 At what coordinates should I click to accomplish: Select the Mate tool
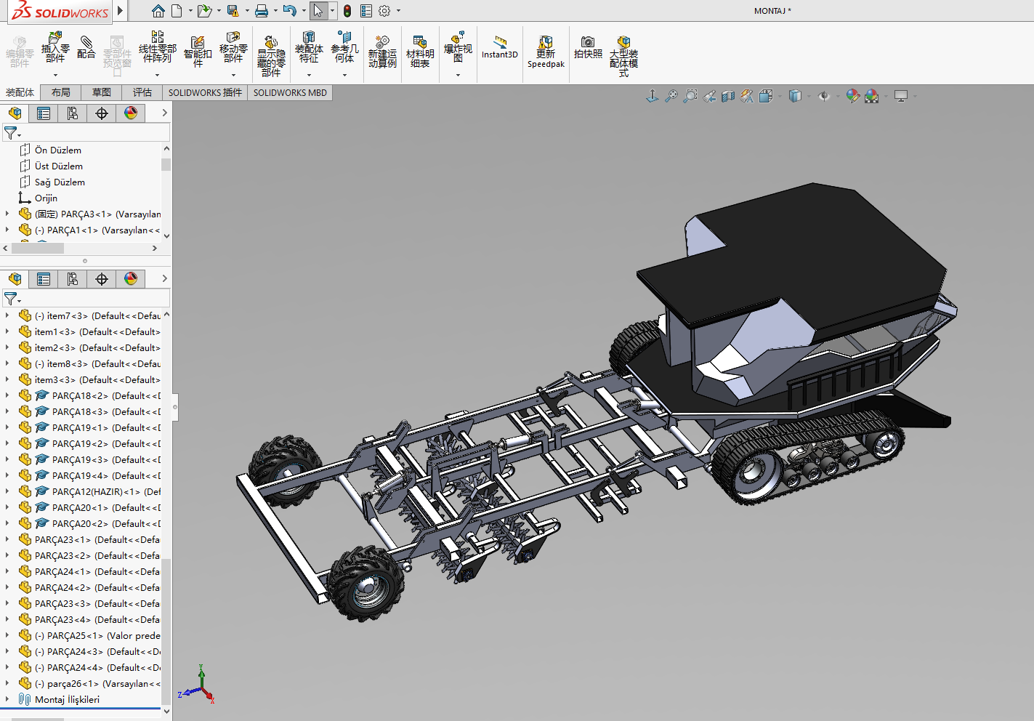[x=87, y=51]
